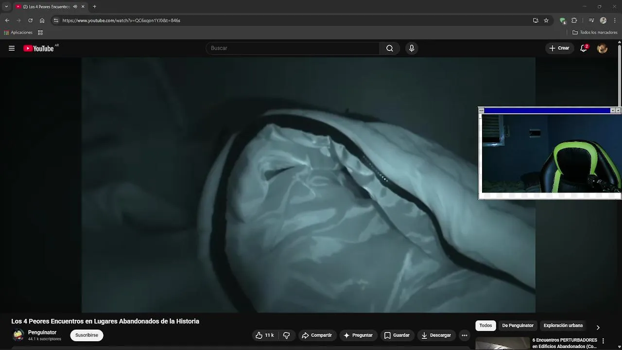Select the De Pengulnator filter chip
Viewport: 622px width, 350px height.
coord(518,326)
